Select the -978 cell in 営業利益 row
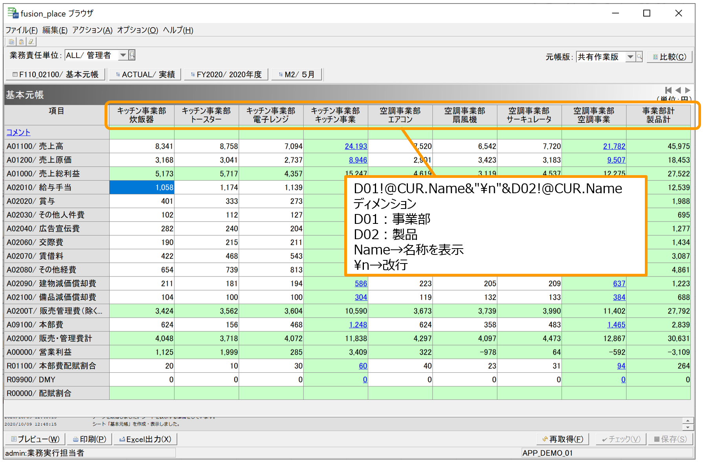Screen dimensions: 703x463 pyautogui.click(x=465, y=352)
